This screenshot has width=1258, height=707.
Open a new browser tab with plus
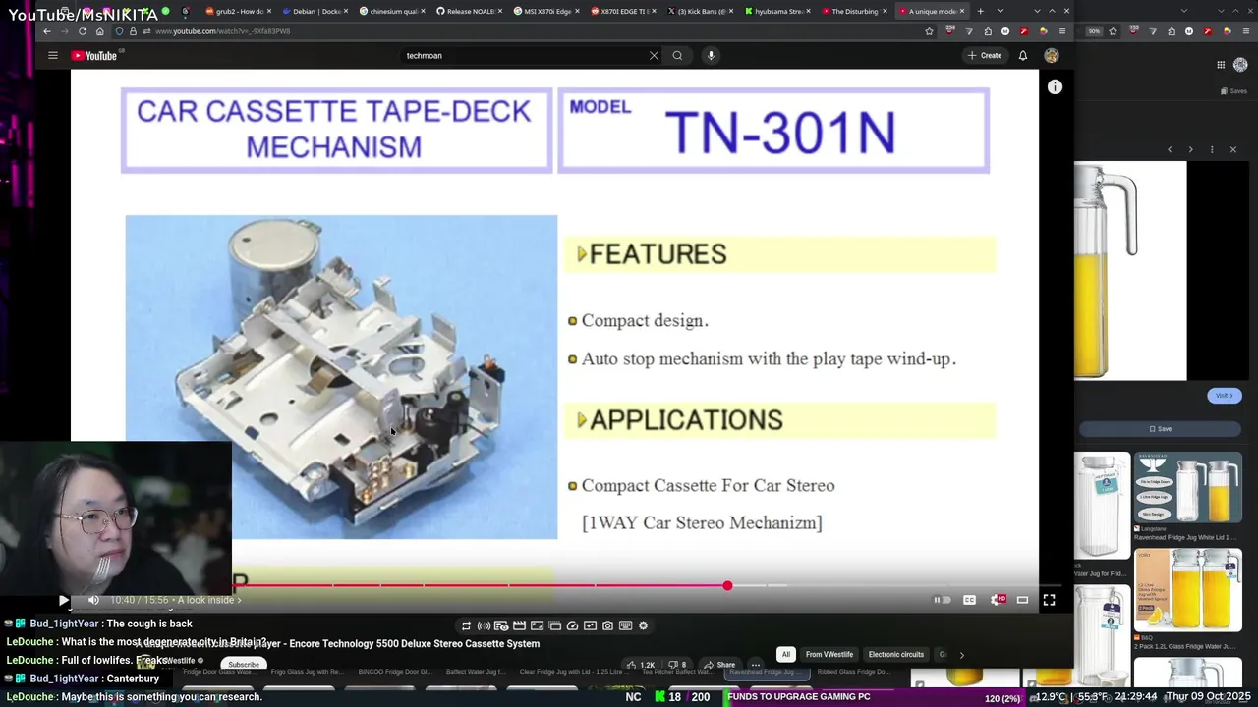[980, 11]
